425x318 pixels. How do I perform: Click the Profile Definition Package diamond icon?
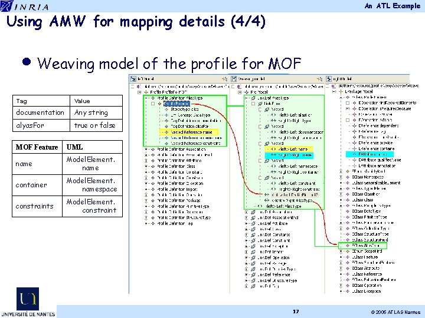tap(153, 200)
